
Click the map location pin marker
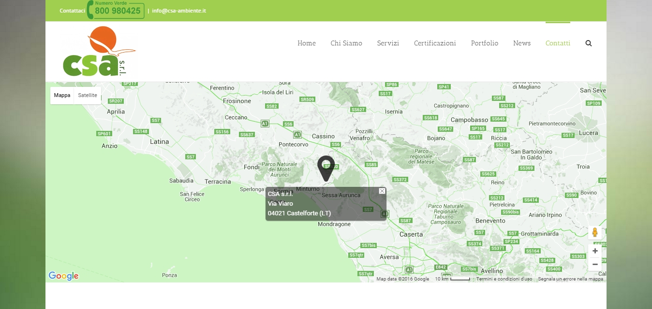326,169
